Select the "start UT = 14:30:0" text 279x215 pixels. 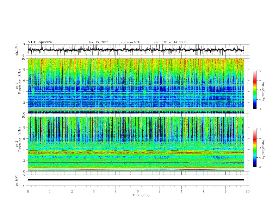(170, 42)
